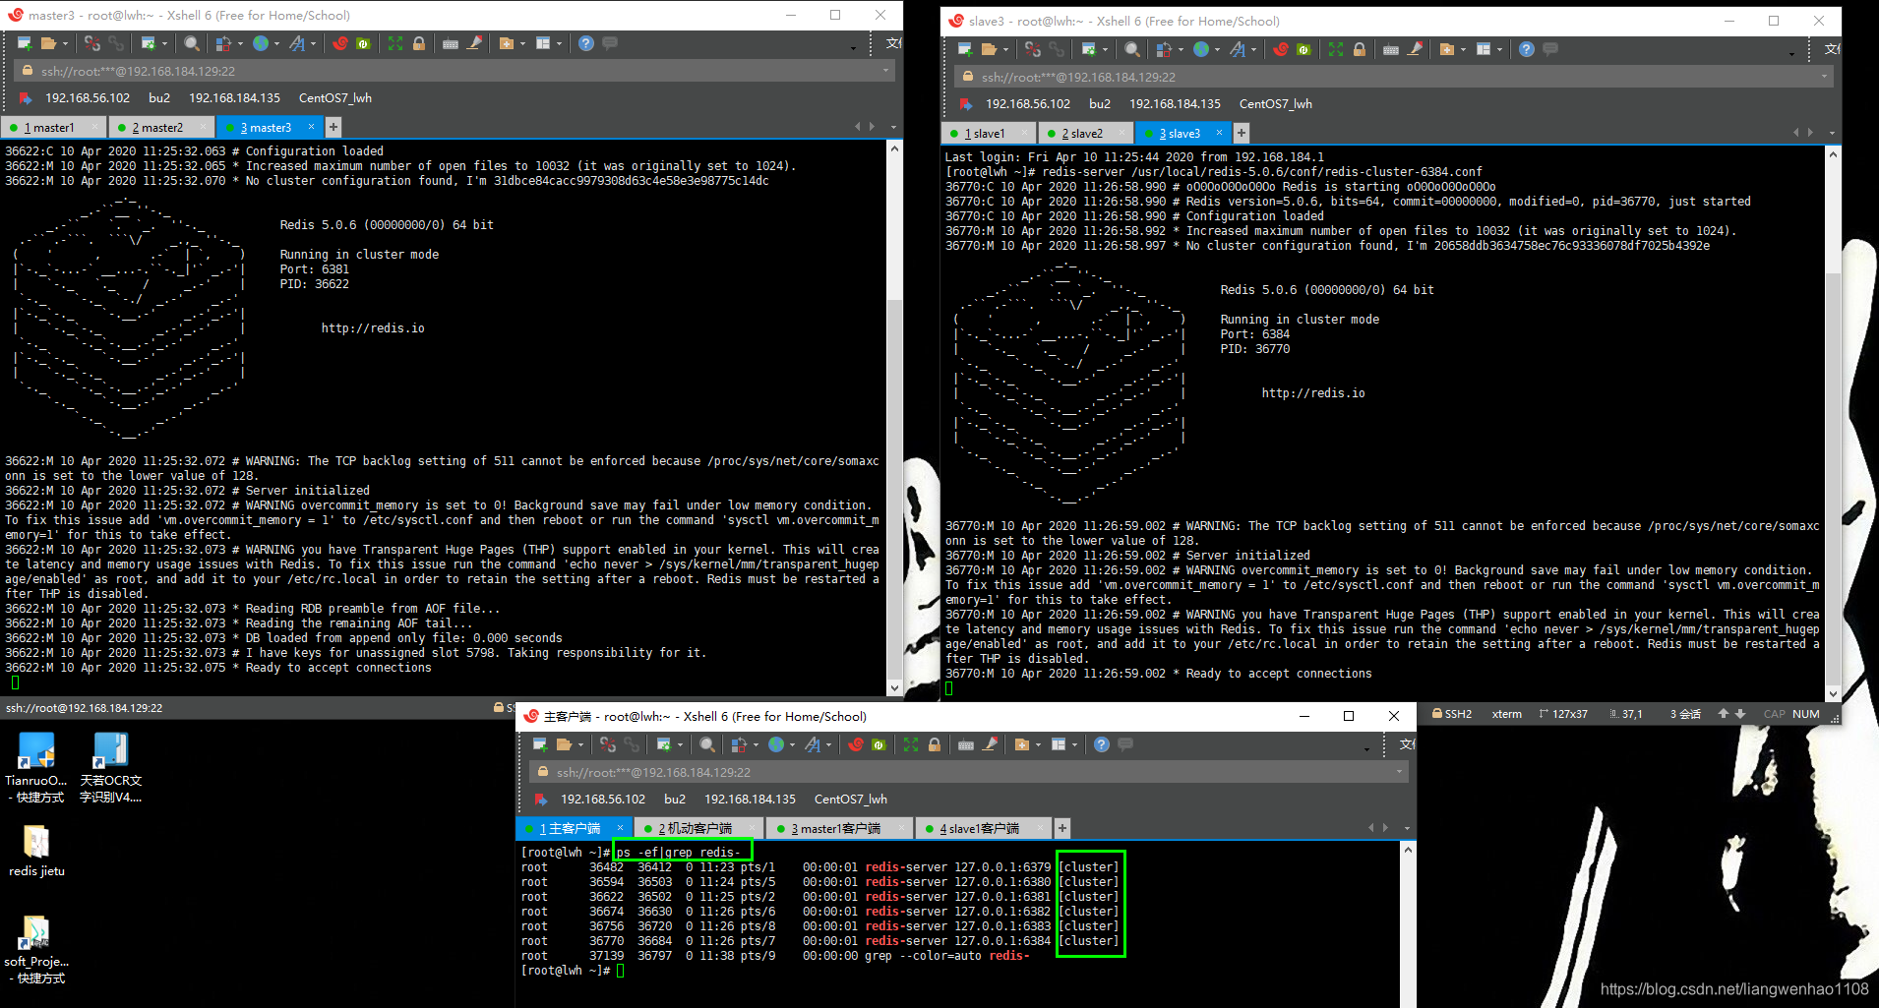Close the master3 tab
The height and width of the screenshot is (1008, 1879).
click(x=312, y=127)
